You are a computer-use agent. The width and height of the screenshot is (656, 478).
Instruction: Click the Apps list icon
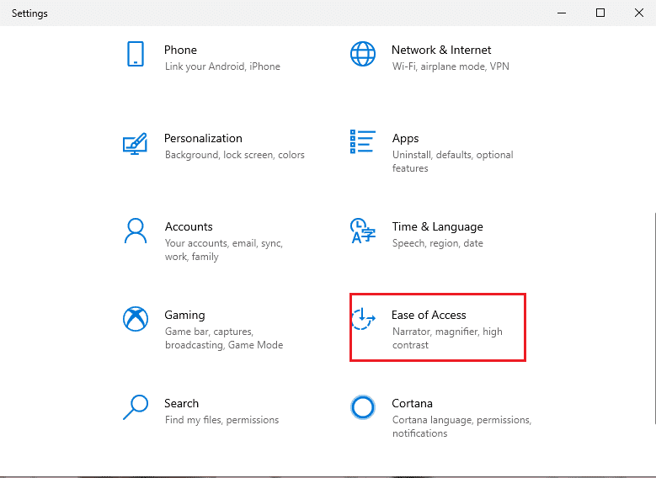coord(363,141)
